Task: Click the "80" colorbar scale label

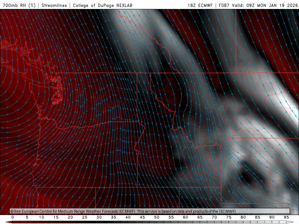Action: 243,217
